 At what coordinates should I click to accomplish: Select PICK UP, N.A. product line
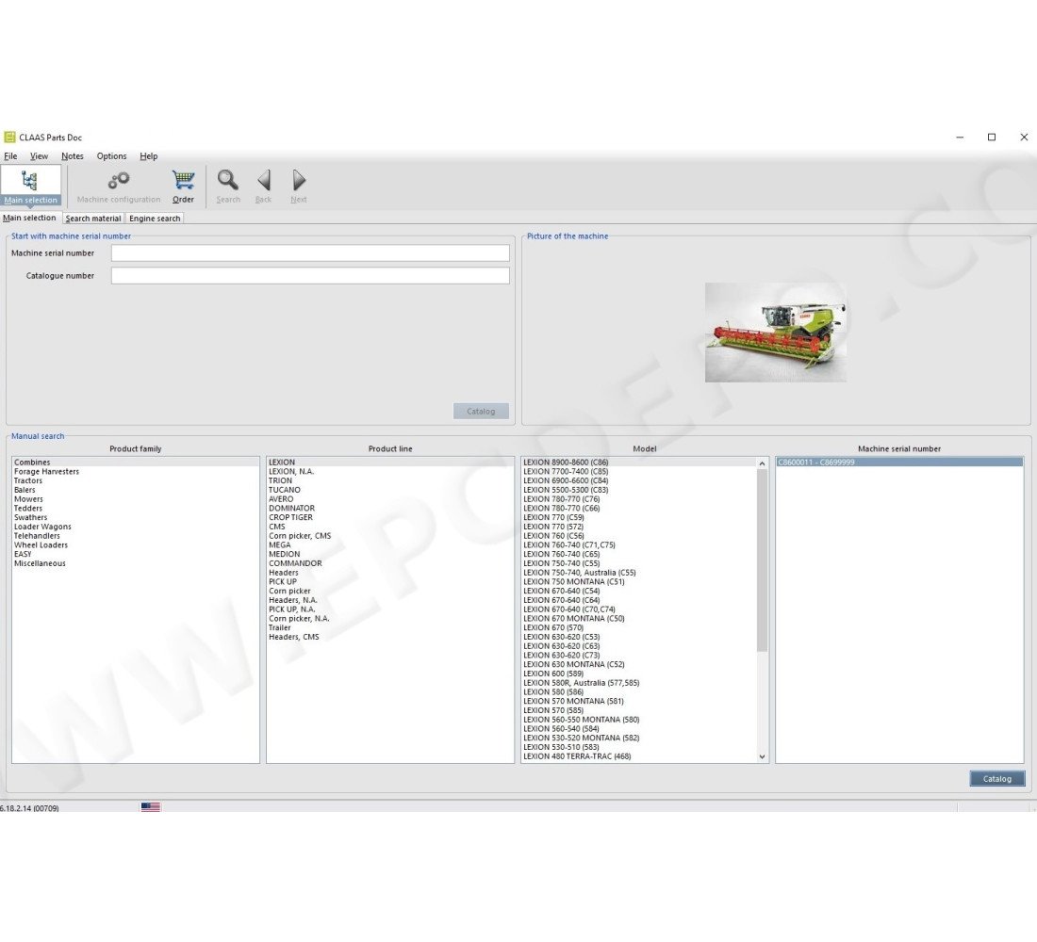pos(390,609)
